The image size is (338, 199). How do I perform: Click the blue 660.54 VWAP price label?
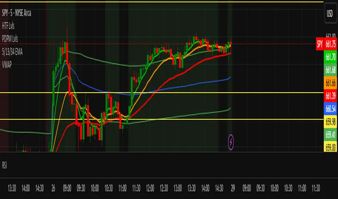pyautogui.click(x=330, y=109)
